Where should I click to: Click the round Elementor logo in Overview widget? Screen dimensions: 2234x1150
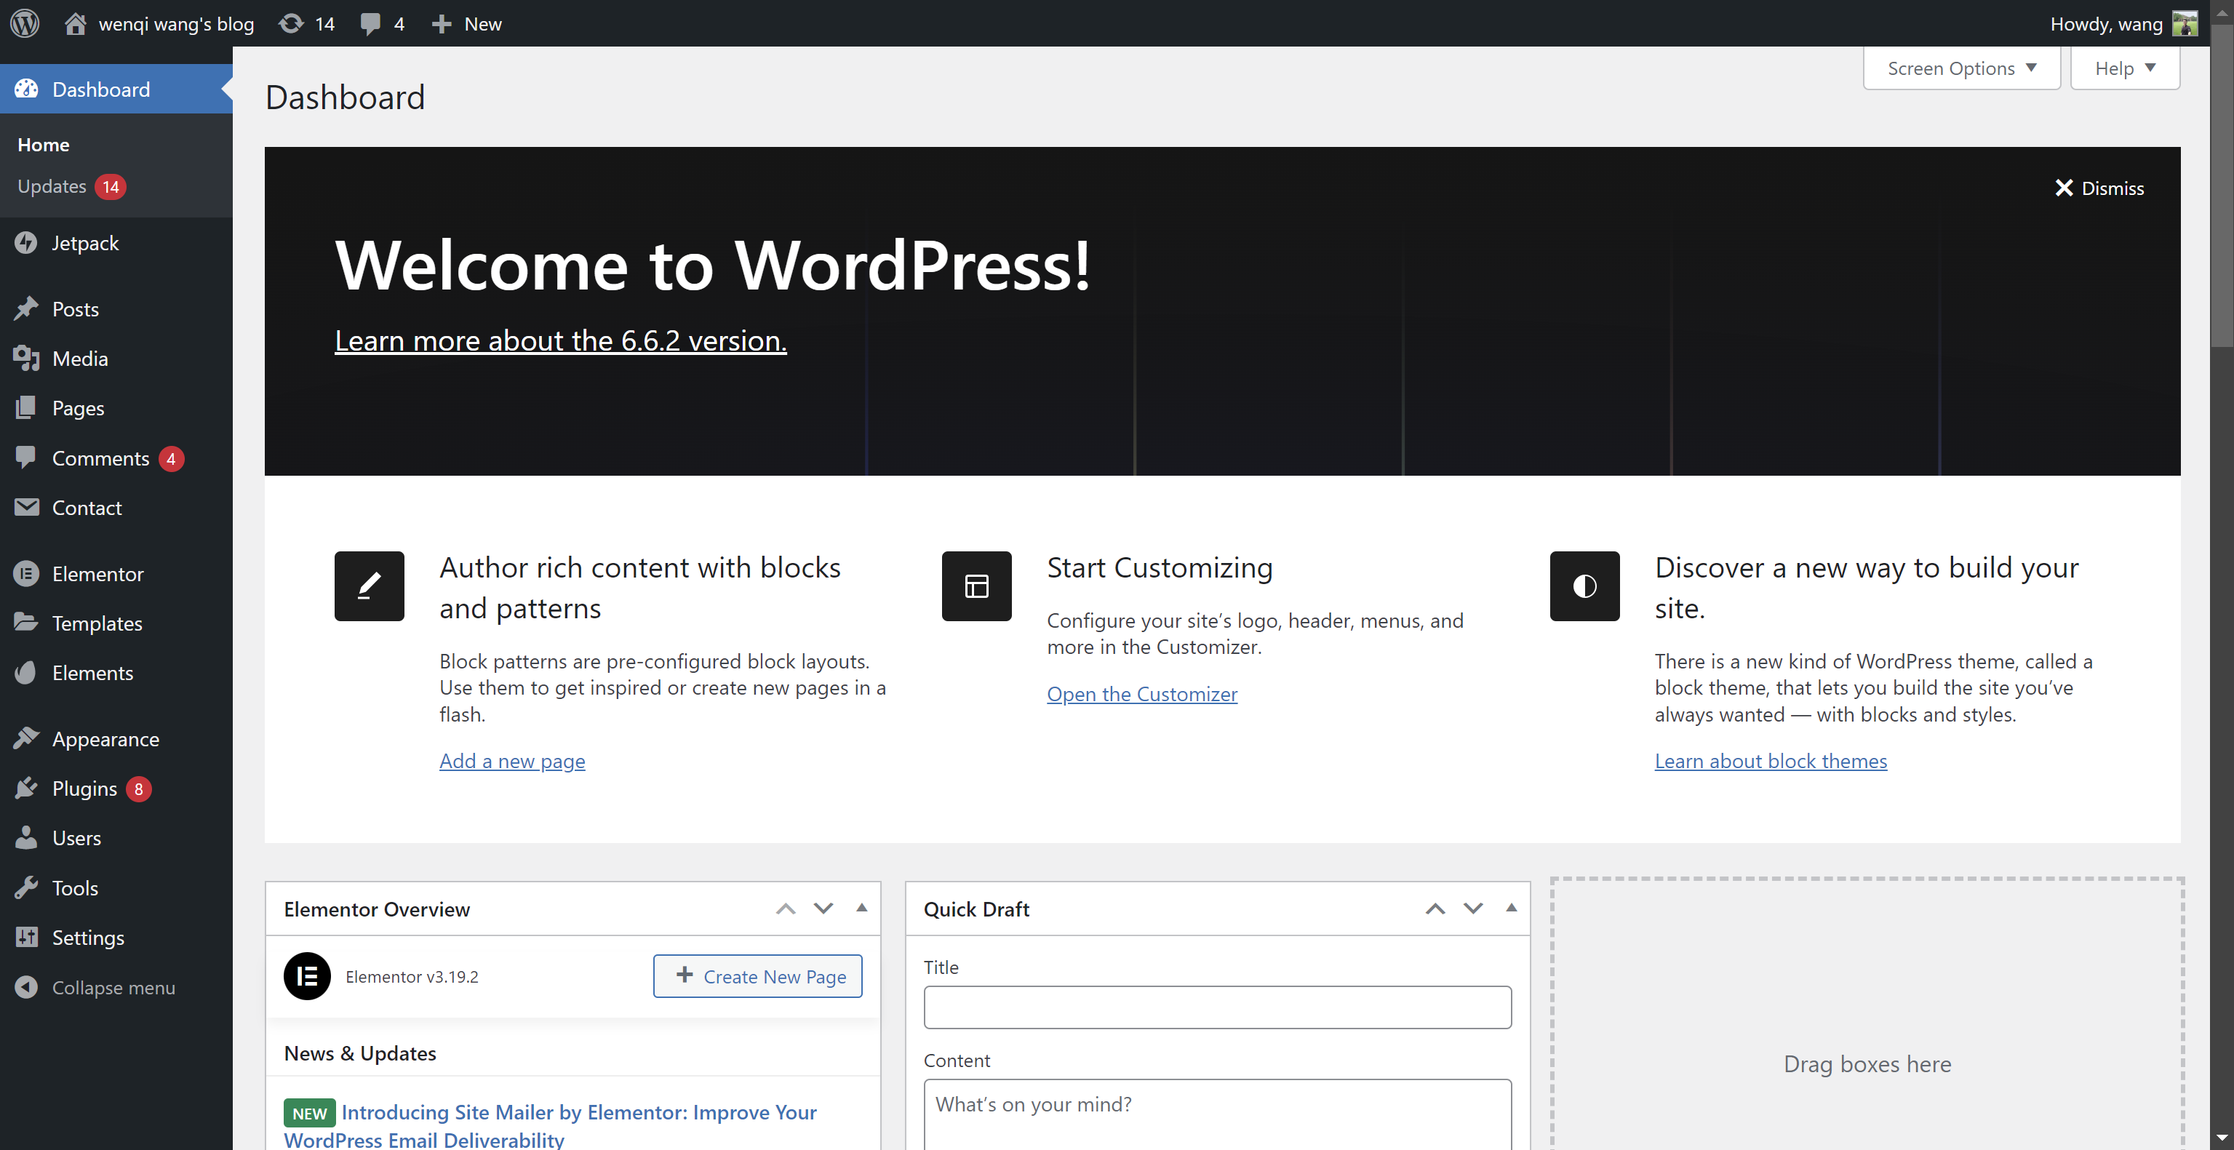click(x=307, y=975)
